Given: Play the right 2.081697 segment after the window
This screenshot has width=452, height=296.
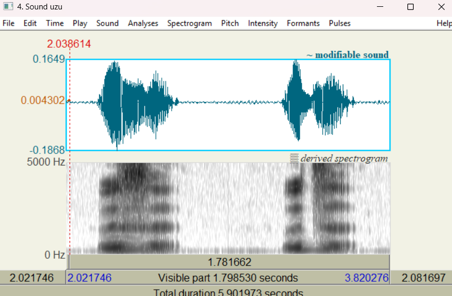Looking at the screenshot, I should coord(422,278).
